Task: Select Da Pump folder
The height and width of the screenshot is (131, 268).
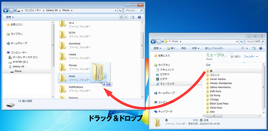Action: coord(213,95)
